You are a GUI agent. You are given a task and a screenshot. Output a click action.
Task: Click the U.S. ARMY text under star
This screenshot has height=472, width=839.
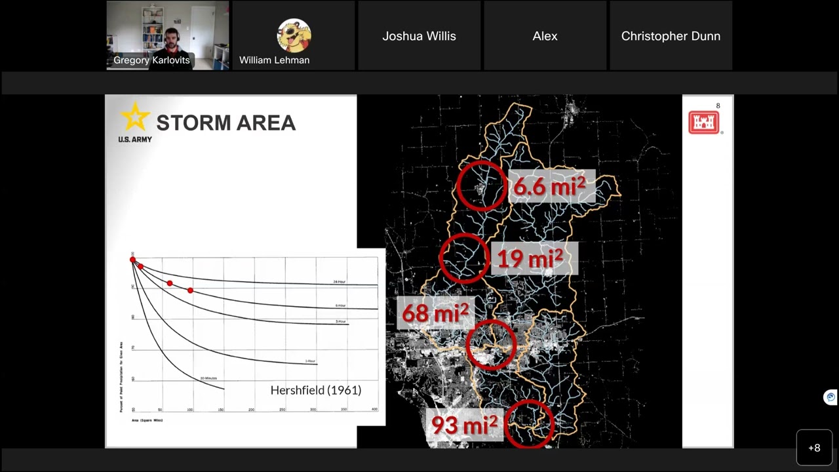coord(135,139)
